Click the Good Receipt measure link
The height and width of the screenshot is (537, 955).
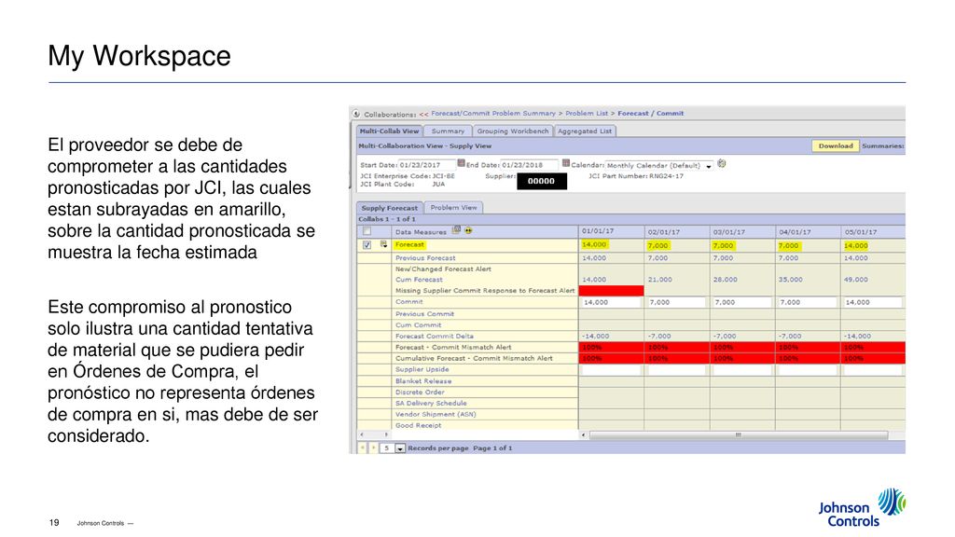[x=419, y=425]
